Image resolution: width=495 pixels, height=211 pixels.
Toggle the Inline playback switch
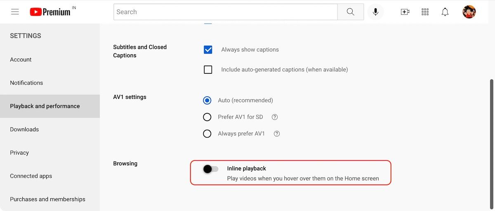(x=211, y=169)
